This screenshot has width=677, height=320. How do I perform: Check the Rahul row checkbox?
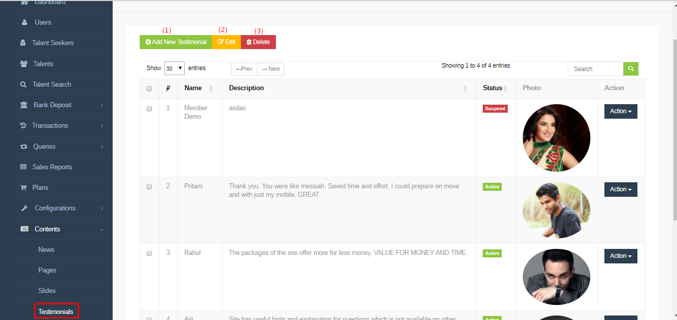[x=149, y=253]
